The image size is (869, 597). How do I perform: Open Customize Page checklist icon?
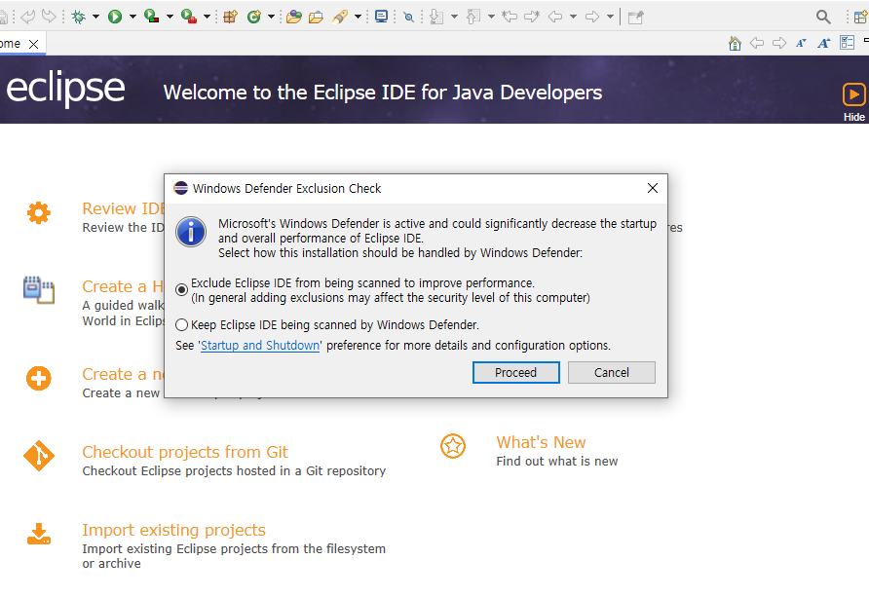[847, 43]
